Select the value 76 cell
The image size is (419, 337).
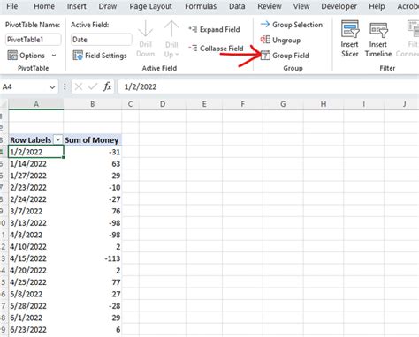click(93, 211)
